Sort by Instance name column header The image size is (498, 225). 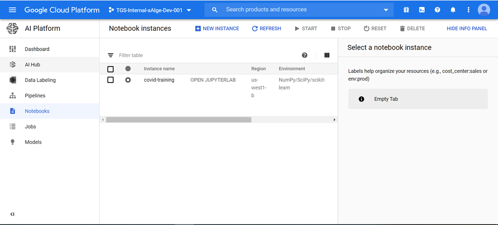(159, 69)
